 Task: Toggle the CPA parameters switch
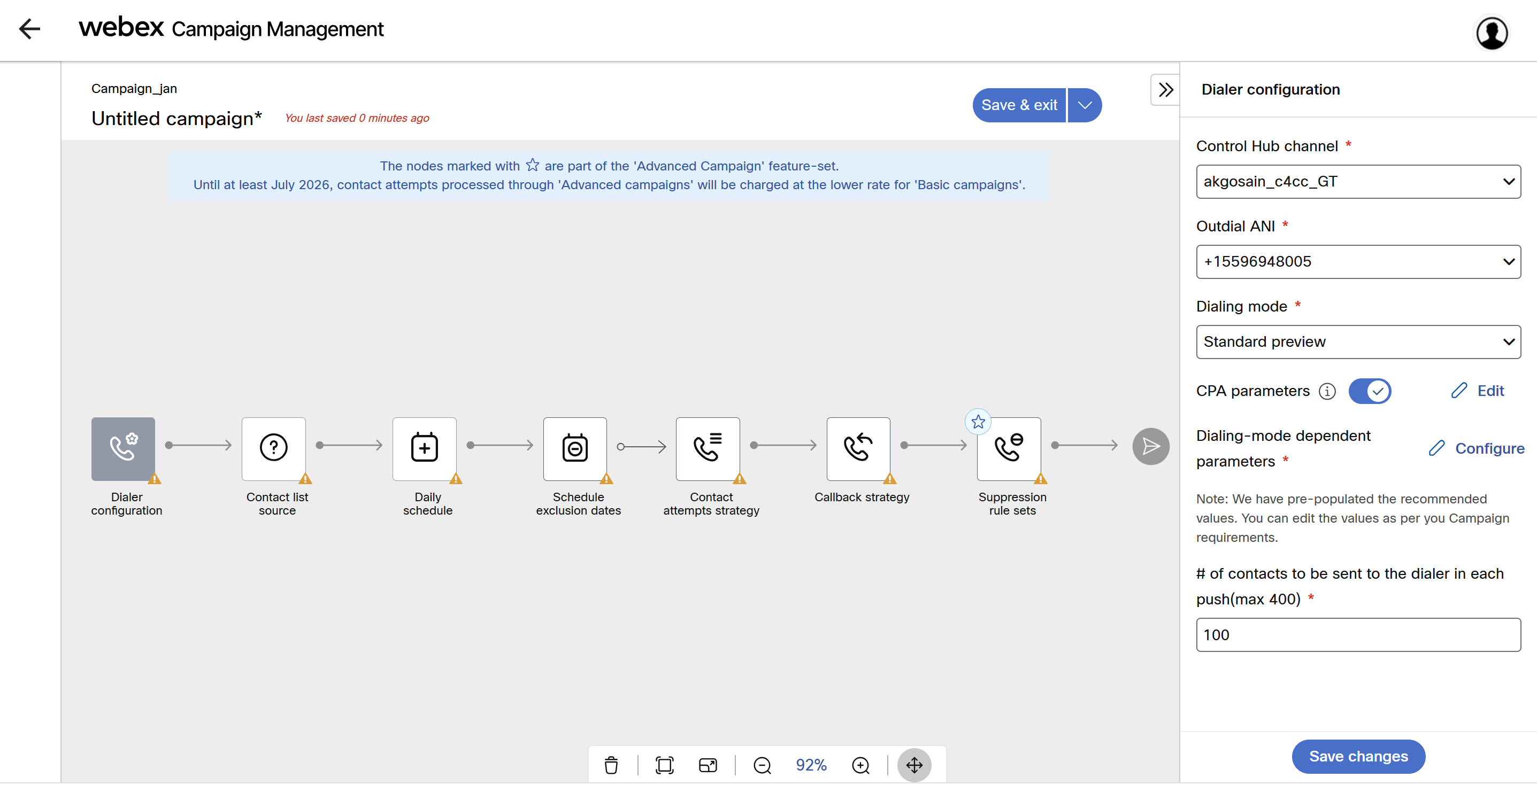[1369, 391]
